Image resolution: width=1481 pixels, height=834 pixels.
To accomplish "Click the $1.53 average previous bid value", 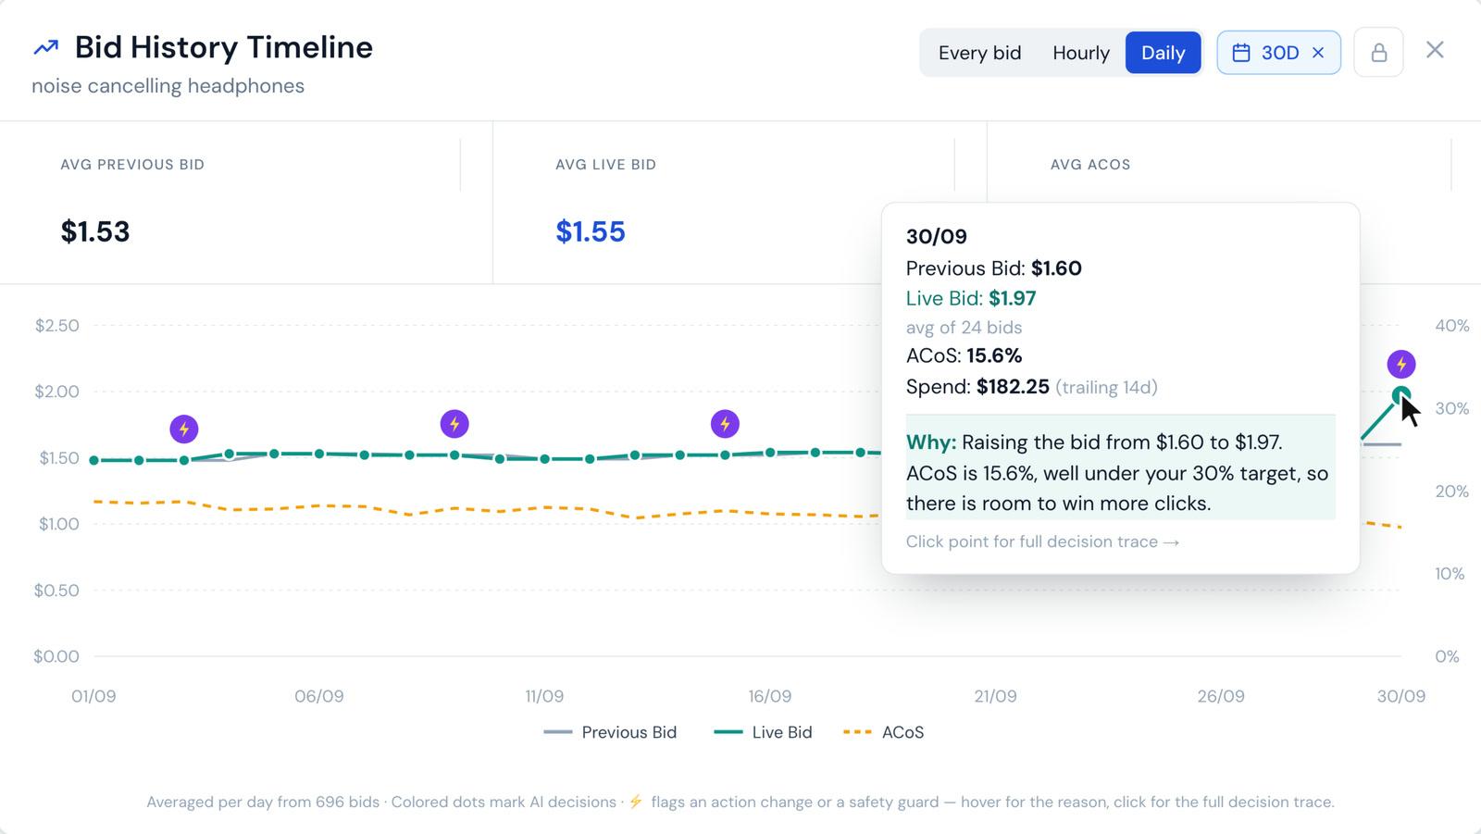I will [95, 231].
